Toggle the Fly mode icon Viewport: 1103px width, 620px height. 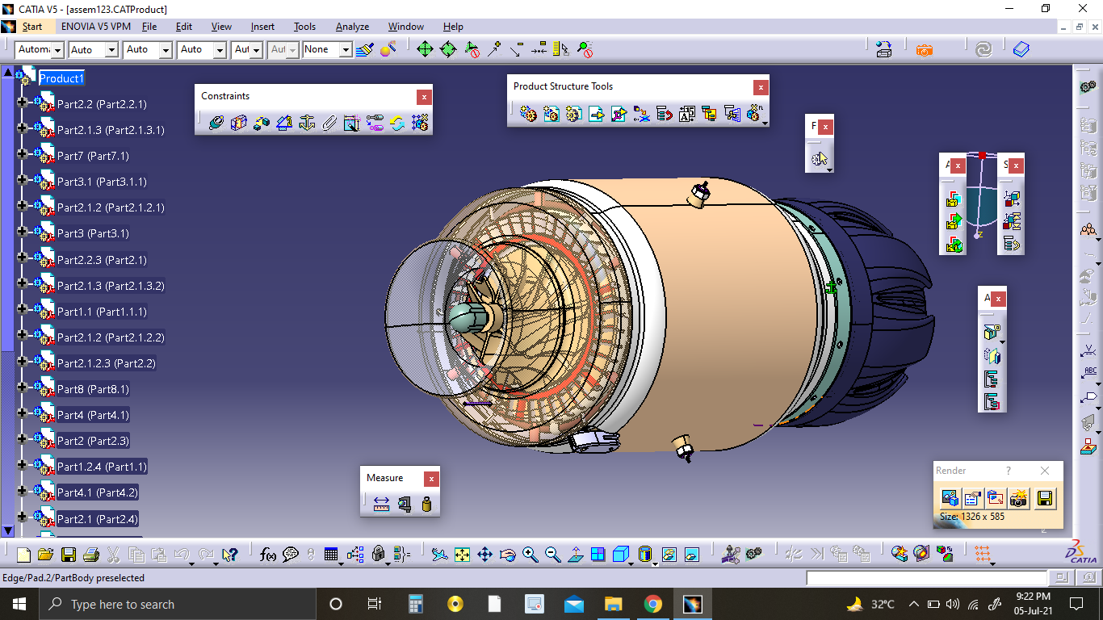pos(439,555)
